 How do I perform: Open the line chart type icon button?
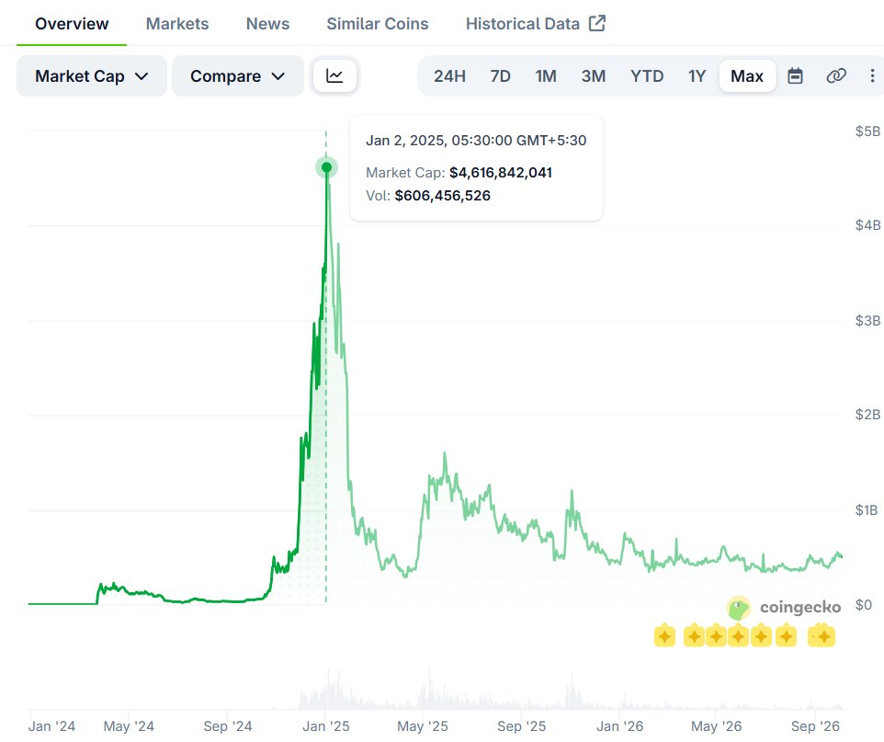(334, 75)
